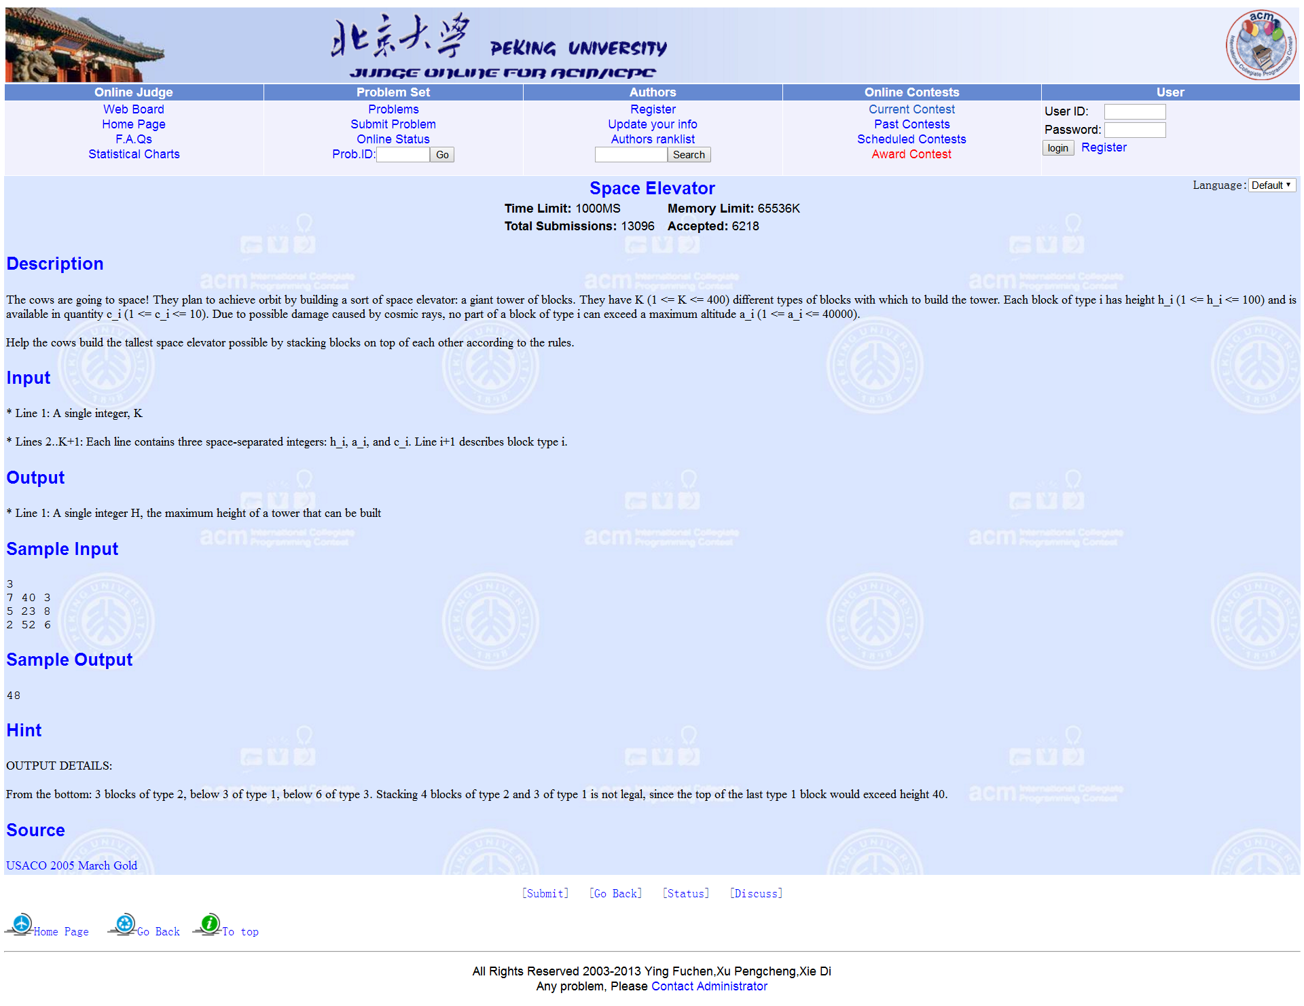Click the [Go Back] link below the problem

[615, 893]
